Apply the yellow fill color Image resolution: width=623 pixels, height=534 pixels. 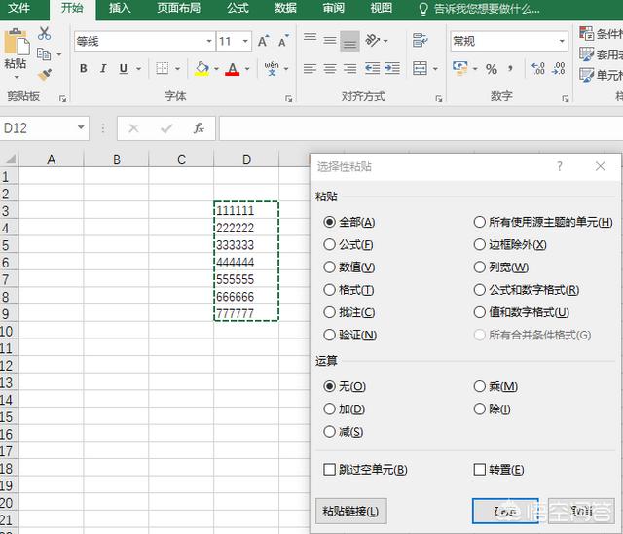click(x=202, y=69)
